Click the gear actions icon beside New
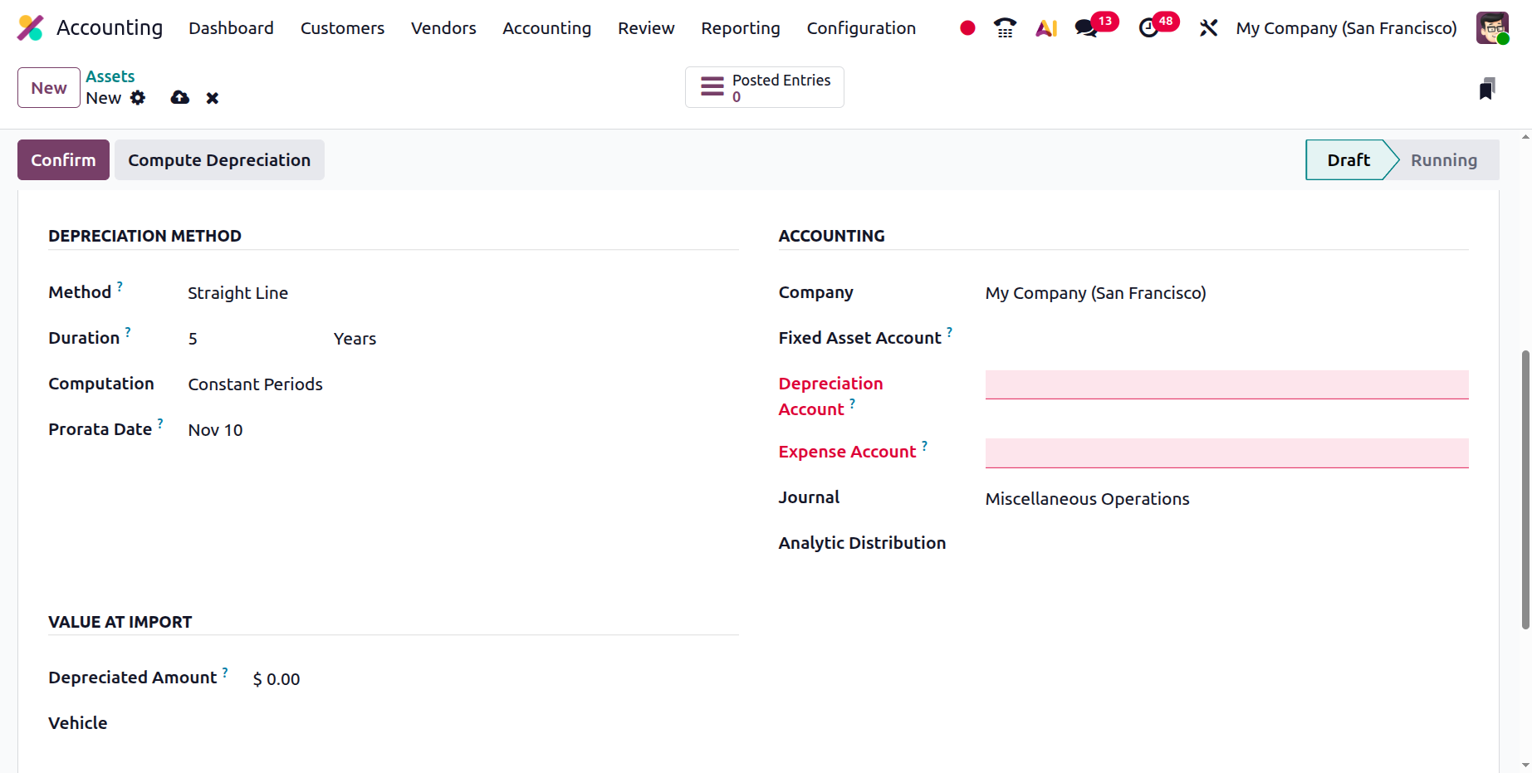The width and height of the screenshot is (1532, 773). [x=138, y=98]
